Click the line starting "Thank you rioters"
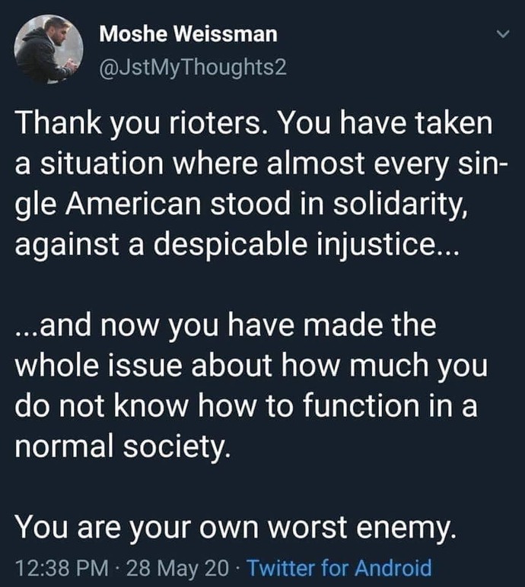Image resolution: width=525 pixels, height=587 pixels. tap(253, 124)
